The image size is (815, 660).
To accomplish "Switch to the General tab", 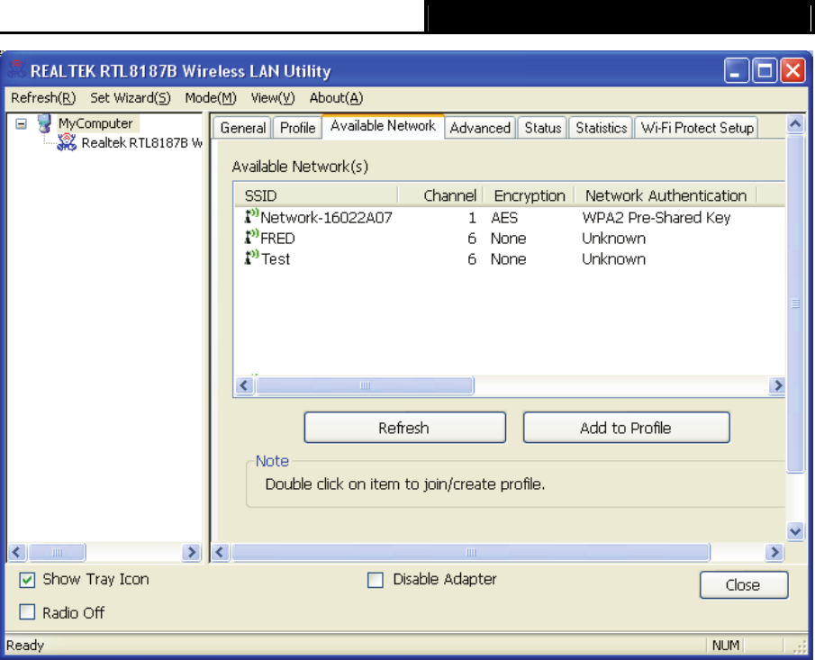I will click(243, 128).
